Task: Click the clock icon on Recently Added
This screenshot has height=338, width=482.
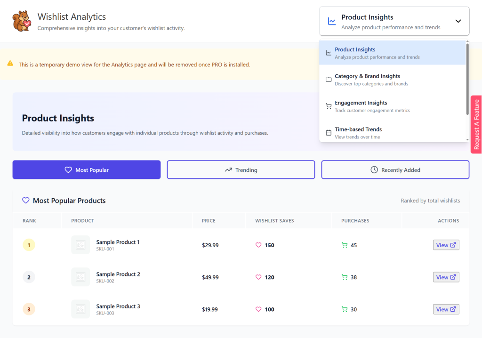Action: (373, 169)
